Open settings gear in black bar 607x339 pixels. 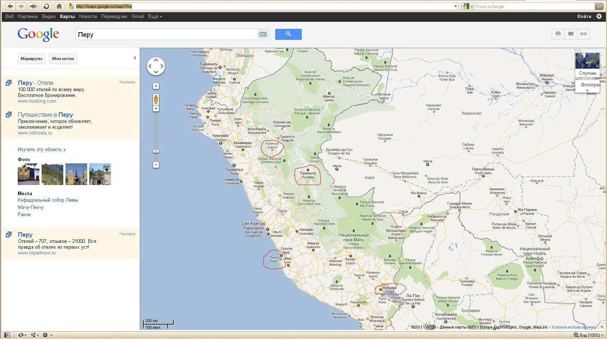click(599, 16)
